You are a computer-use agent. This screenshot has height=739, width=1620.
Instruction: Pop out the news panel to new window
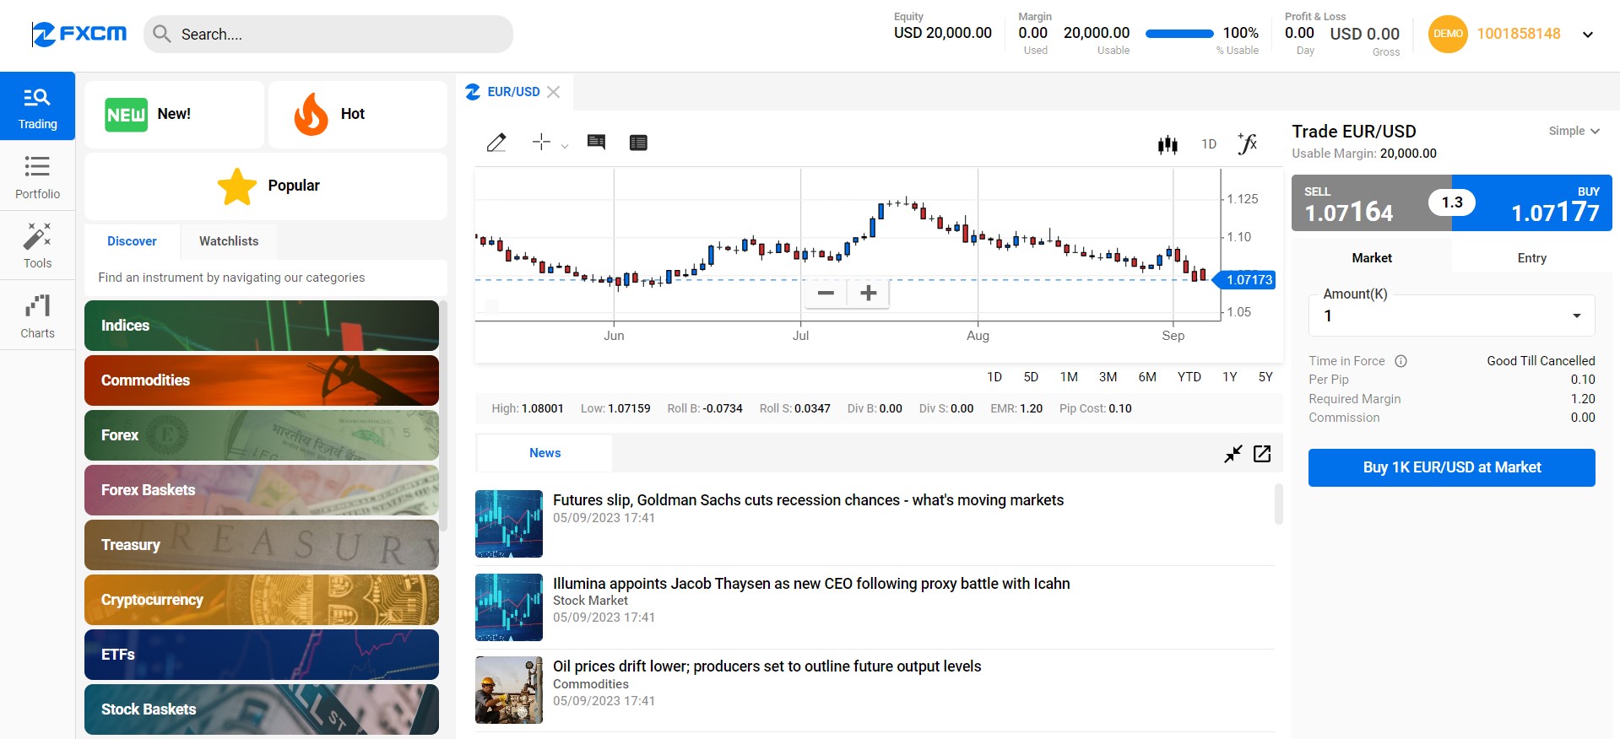[1262, 454]
